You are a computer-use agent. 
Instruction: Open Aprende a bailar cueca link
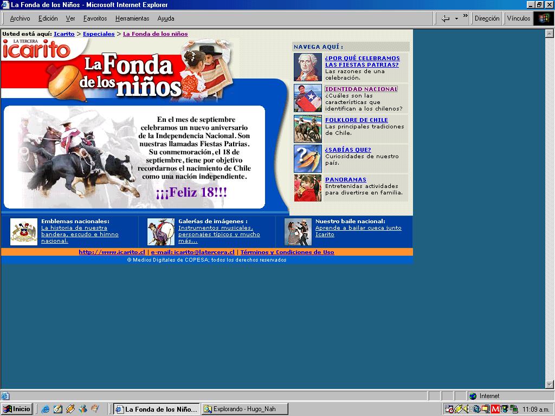click(x=358, y=231)
